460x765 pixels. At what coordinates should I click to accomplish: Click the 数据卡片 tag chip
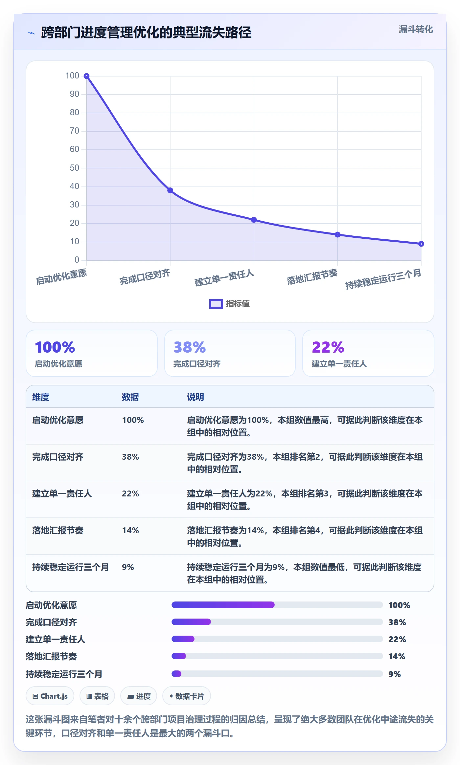187,696
